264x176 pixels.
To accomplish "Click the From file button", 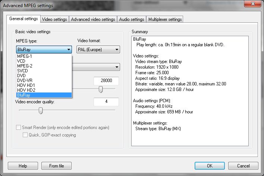I will 57,166.
